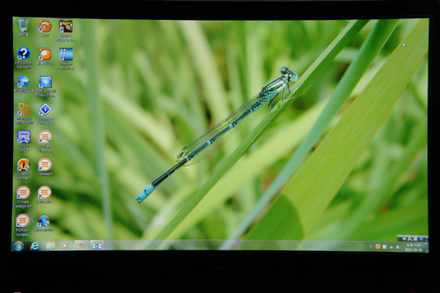Image resolution: width=440 pixels, height=293 pixels.
Task: Launch Windows Media Player from taskbar
Action: pos(65,246)
